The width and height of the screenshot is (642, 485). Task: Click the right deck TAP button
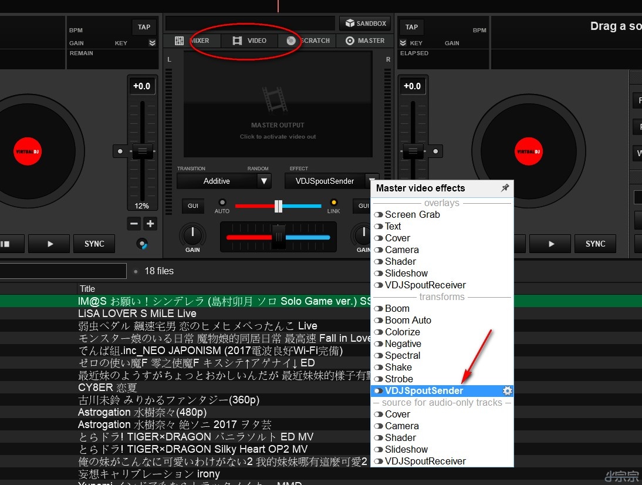tap(412, 27)
